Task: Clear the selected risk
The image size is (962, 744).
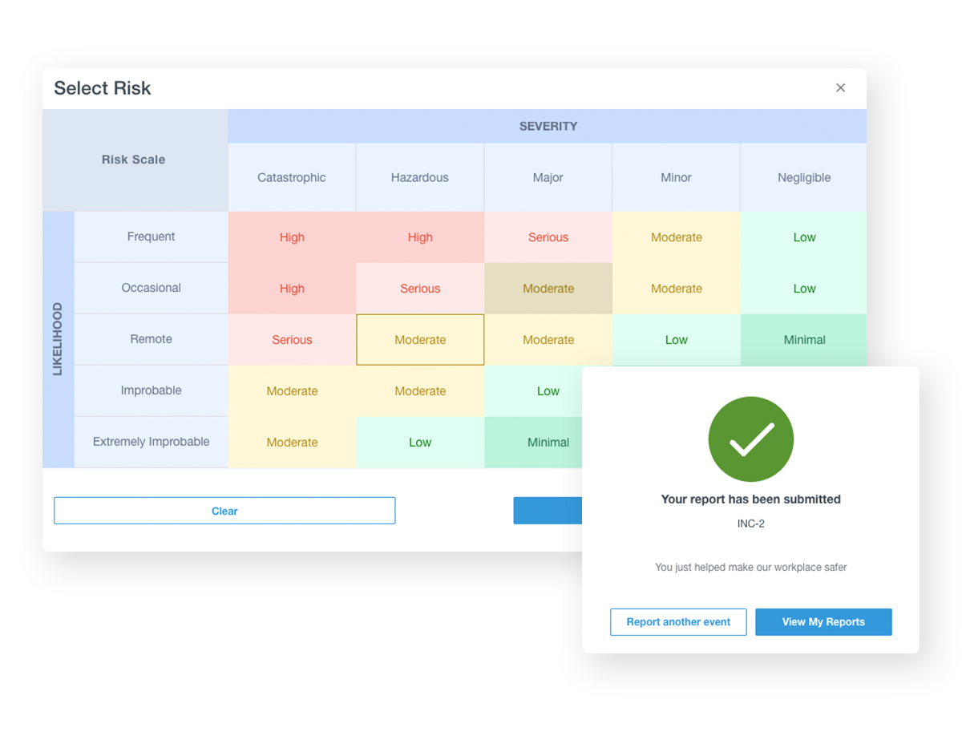Action: point(224,511)
